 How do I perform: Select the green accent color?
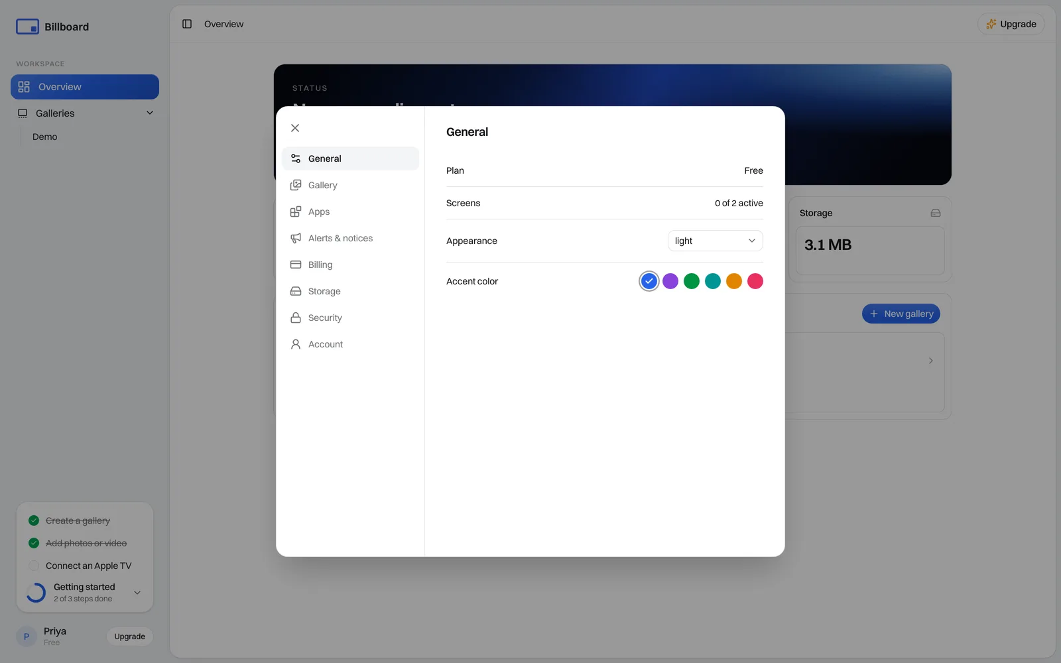pyautogui.click(x=692, y=281)
